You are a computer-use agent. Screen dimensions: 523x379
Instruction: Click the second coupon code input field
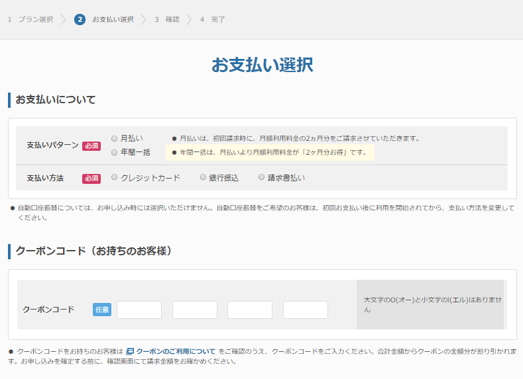click(x=195, y=310)
